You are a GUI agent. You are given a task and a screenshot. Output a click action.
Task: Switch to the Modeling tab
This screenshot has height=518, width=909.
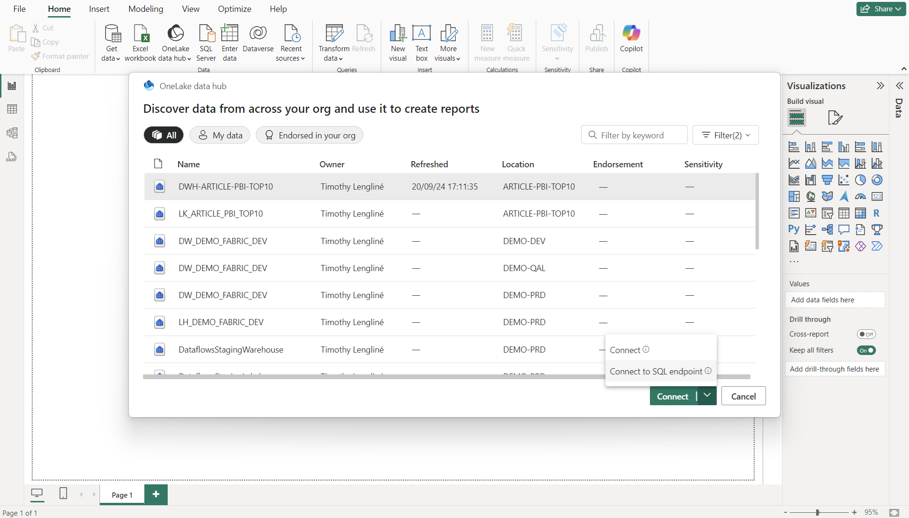(x=146, y=9)
